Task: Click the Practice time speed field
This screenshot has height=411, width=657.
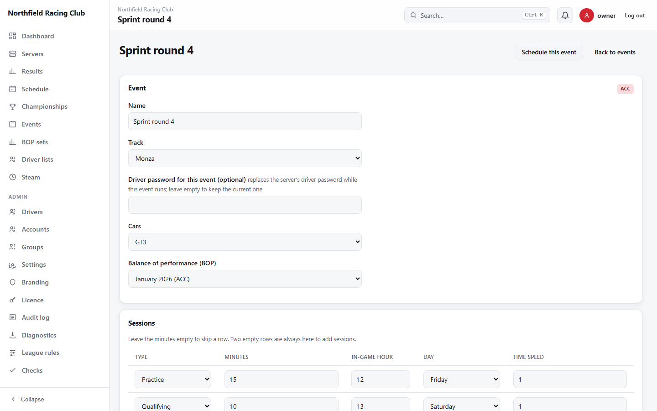Action: [x=570, y=379]
